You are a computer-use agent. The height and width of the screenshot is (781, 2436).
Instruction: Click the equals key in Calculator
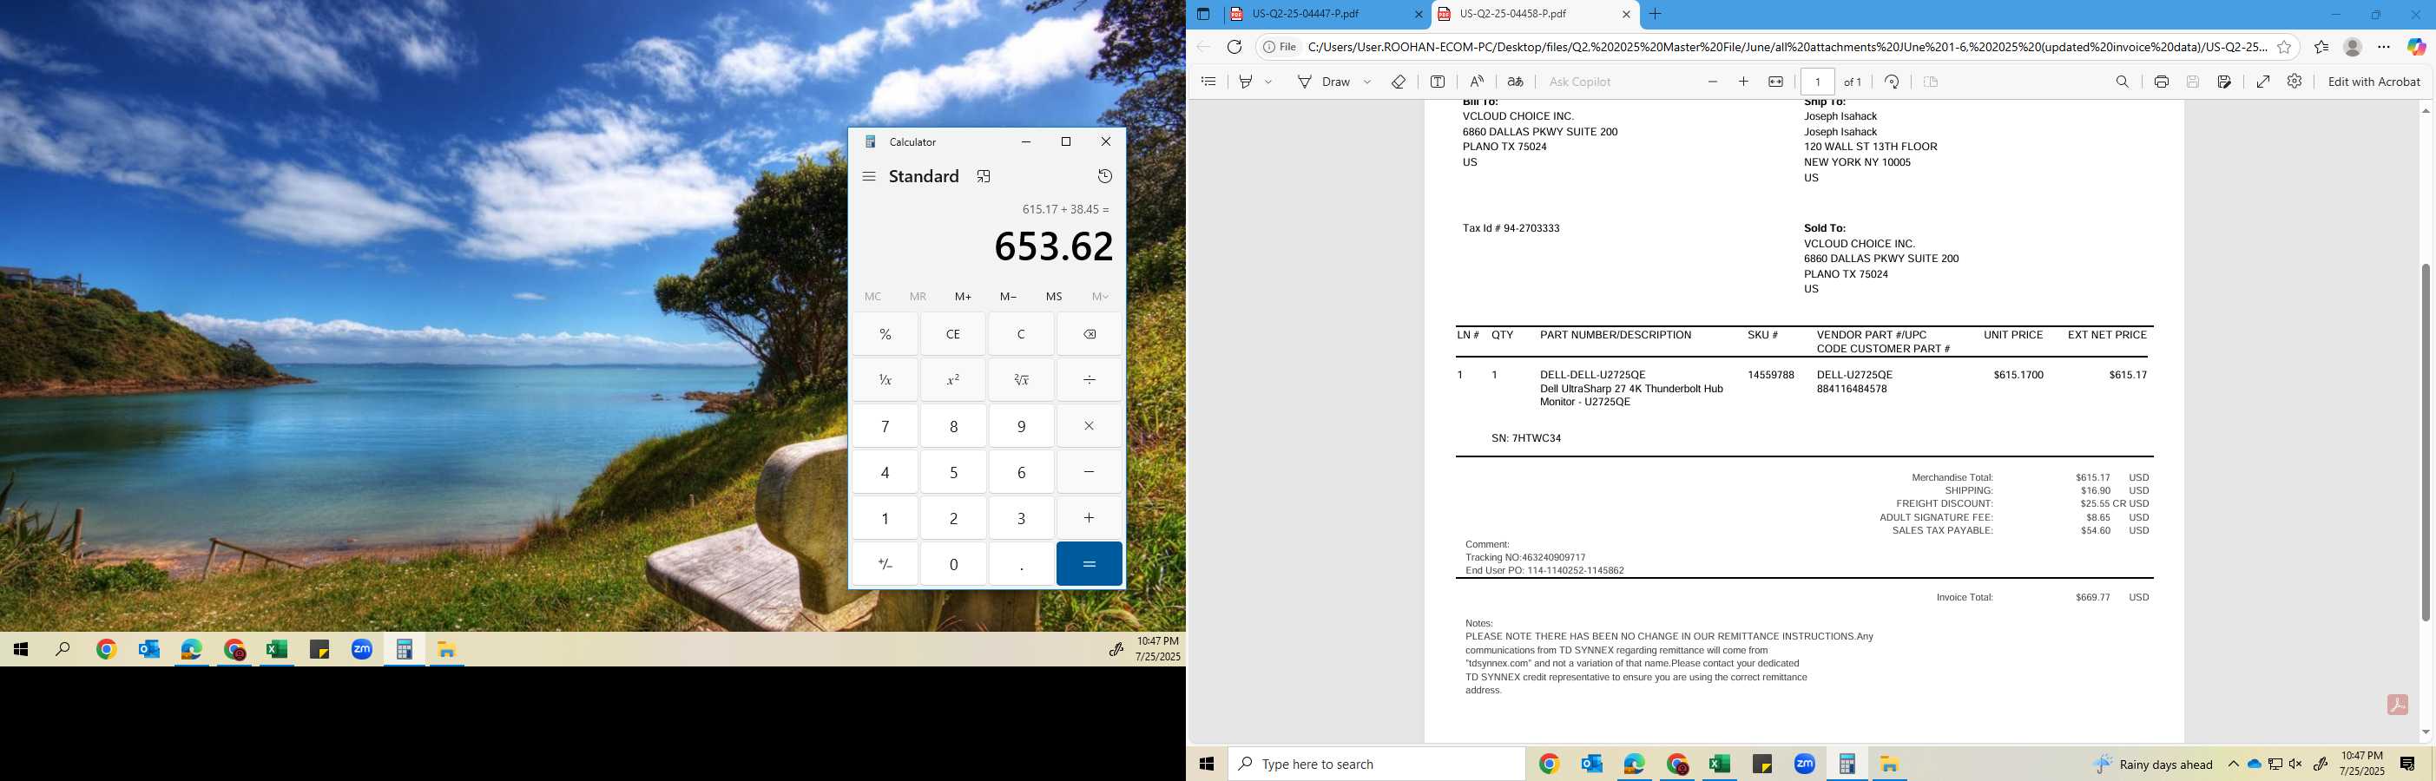click(x=1090, y=563)
